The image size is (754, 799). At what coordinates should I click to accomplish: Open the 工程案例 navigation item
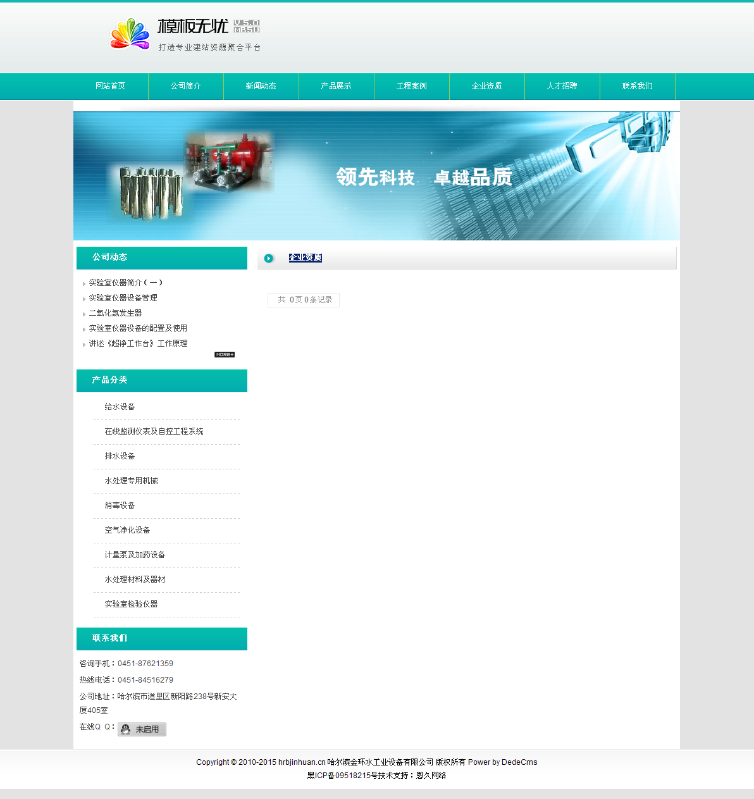(412, 86)
